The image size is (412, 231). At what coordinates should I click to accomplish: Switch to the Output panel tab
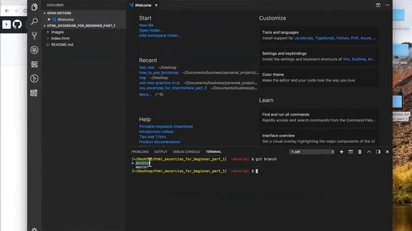tap(160, 151)
